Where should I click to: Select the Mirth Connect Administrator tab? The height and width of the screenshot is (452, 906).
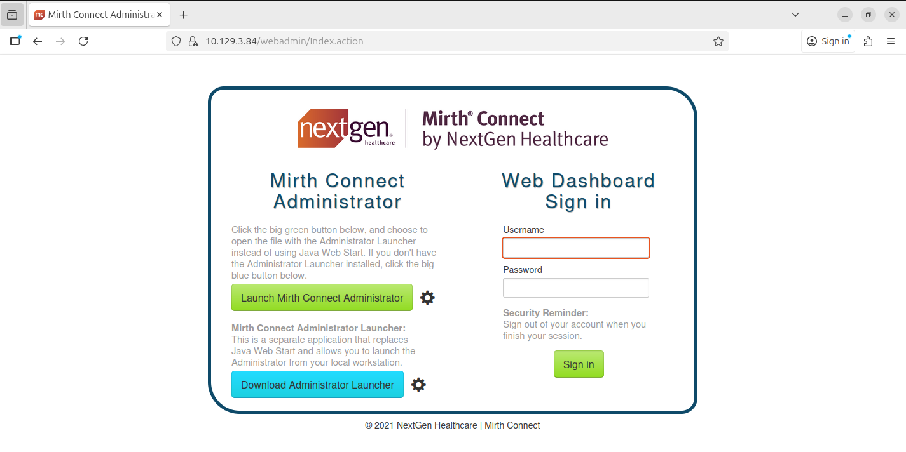coord(100,15)
